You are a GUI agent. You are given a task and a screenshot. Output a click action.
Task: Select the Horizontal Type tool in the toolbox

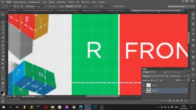3,71
